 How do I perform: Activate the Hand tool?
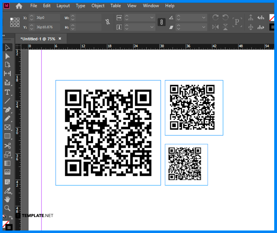(x=8, y=199)
